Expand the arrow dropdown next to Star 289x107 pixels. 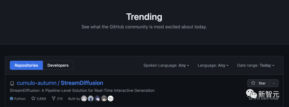pyautogui.click(x=274, y=83)
